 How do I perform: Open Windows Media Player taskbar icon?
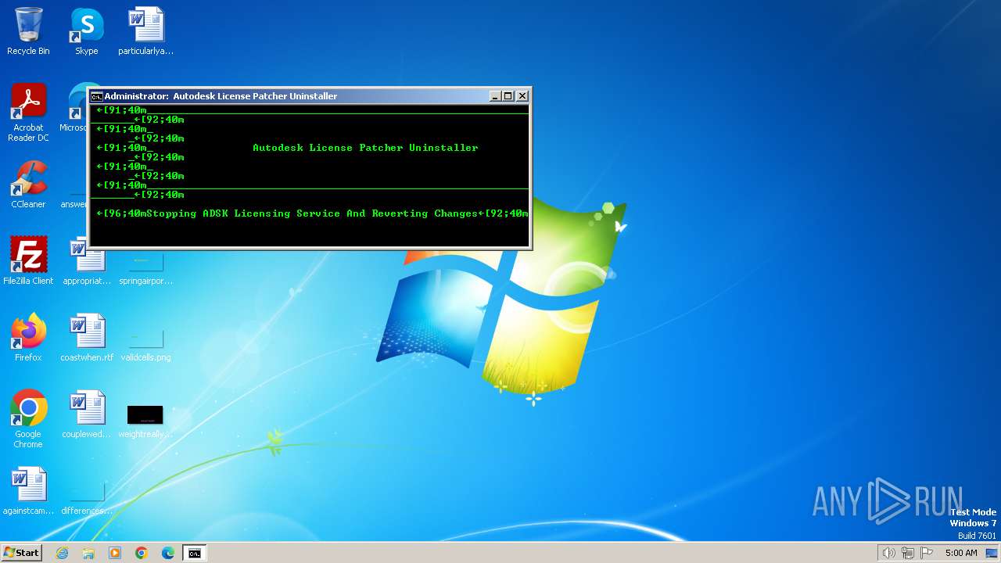click(115, 553)
